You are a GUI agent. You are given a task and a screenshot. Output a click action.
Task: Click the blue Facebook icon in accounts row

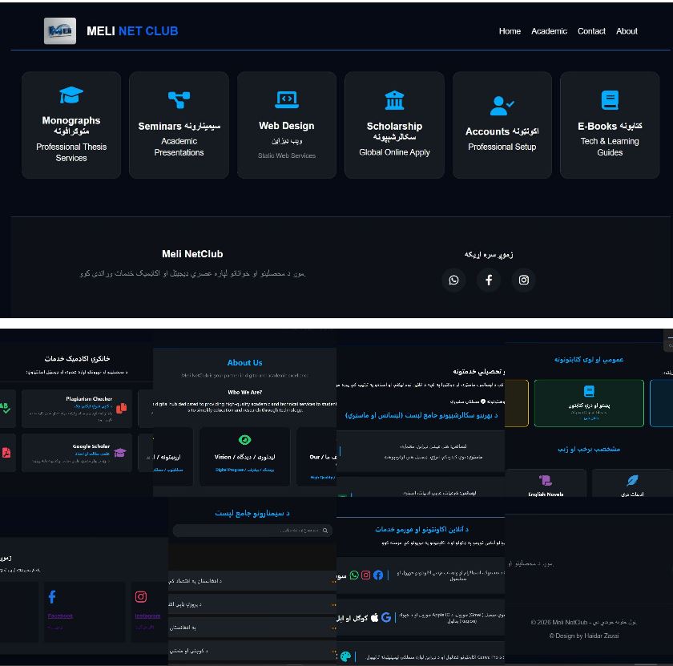click(x=377, y=575)
